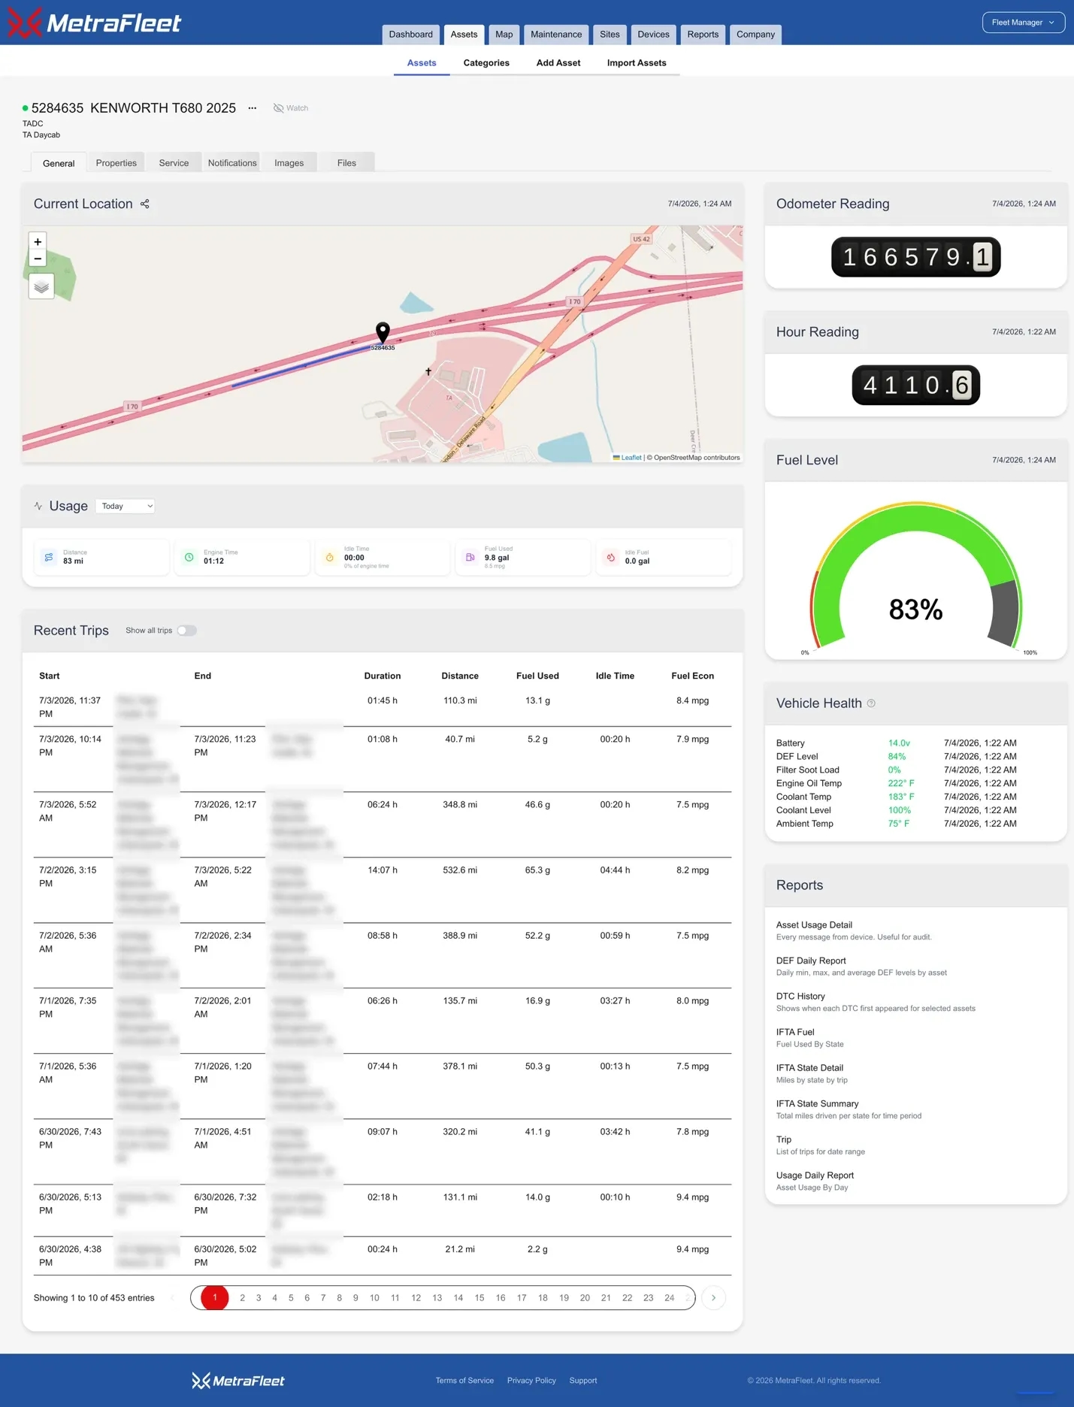This screenshot has height=1407, width=1074.
Task: Open the Fleet Manager user dropdown
Action: pos(1024,23)
